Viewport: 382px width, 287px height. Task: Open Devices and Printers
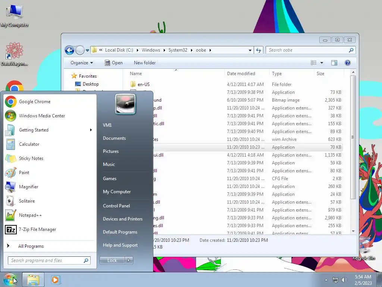coord(122,219)
